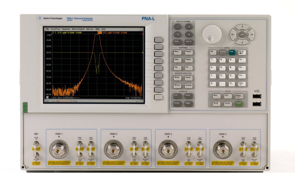The image size is (295, 185).
Task: Open the Trace/Chan menu
Action: tap(55, 29)
